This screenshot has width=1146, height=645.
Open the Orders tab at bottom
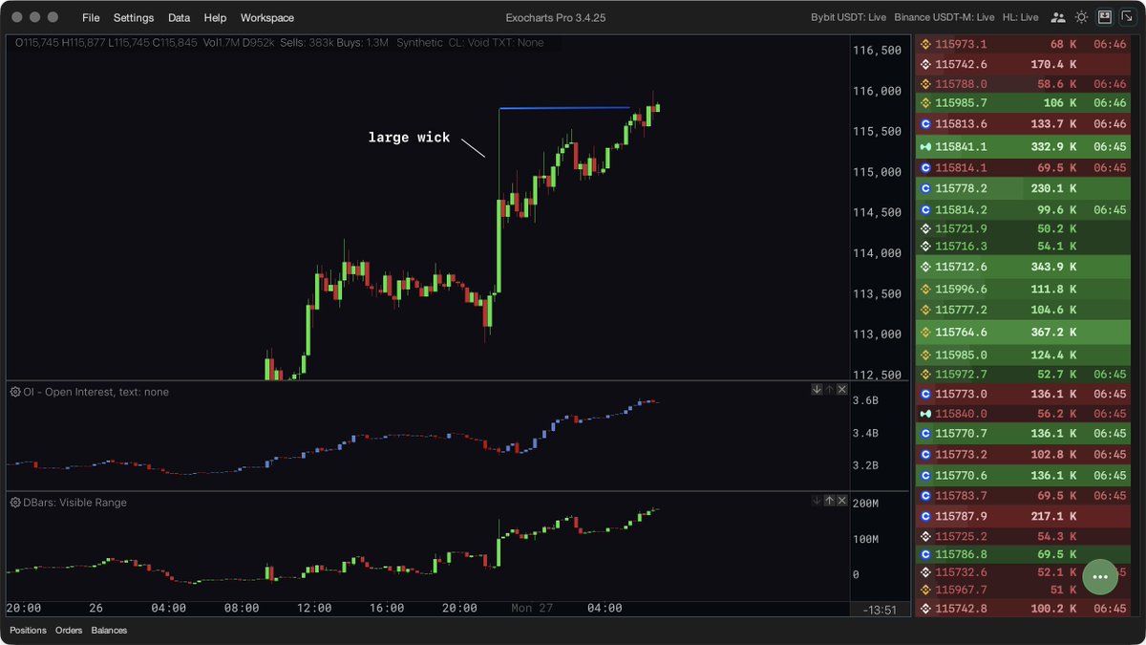pyautogui.click(x=69, y=631)
